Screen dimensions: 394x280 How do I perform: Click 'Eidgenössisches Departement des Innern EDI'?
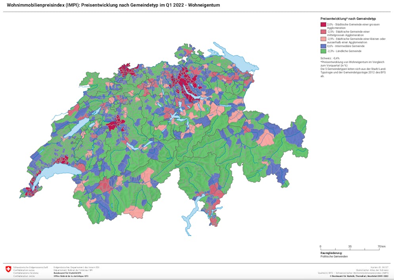(77, 267)
